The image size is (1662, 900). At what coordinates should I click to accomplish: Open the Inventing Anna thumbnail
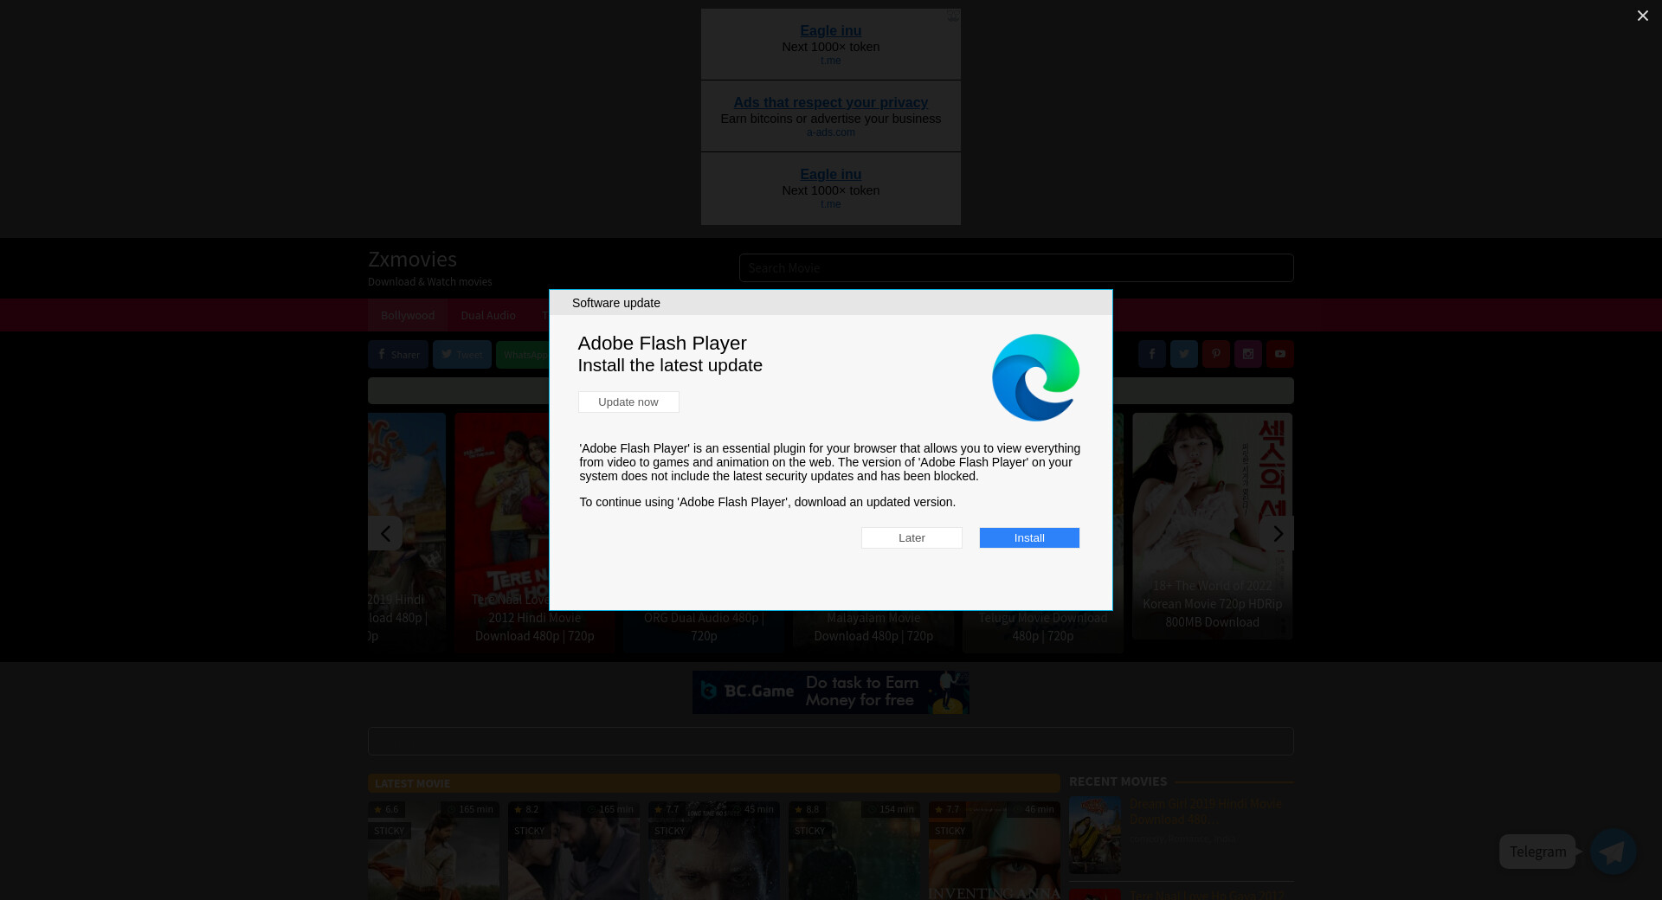coord(995,851)
